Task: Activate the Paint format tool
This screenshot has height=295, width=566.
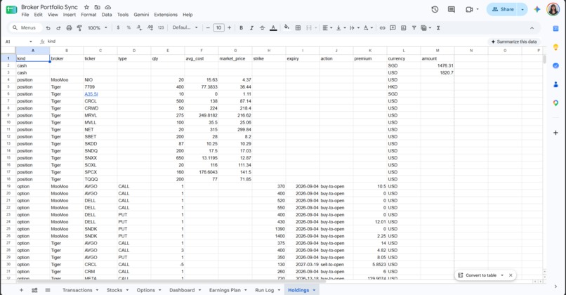Action: click(79, 28)
